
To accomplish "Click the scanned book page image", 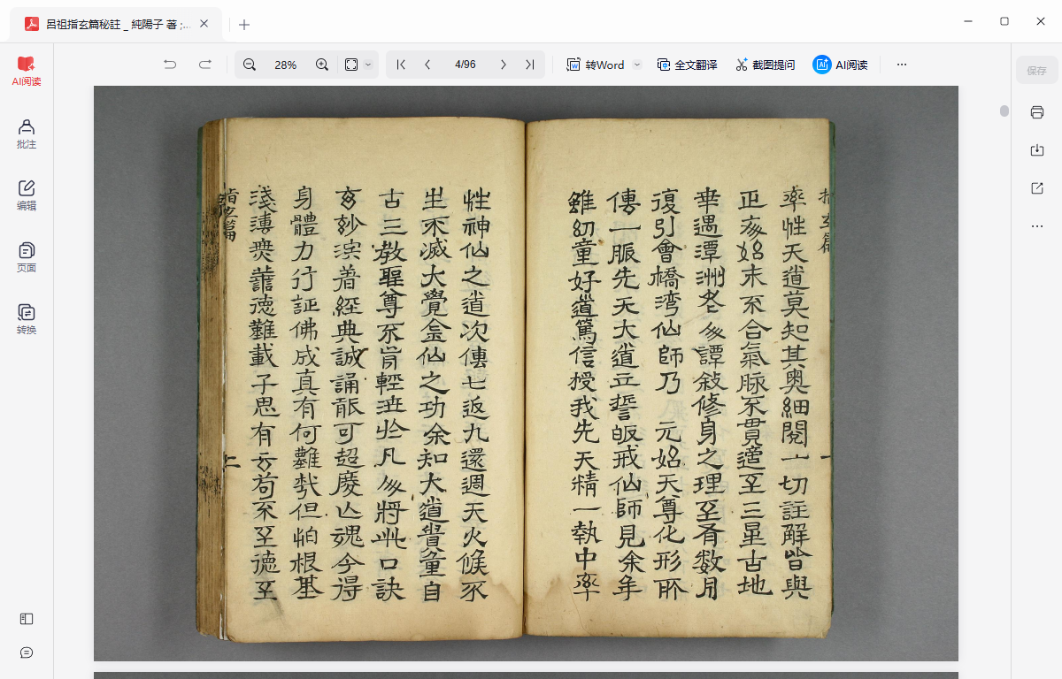I will pos(526,373).
